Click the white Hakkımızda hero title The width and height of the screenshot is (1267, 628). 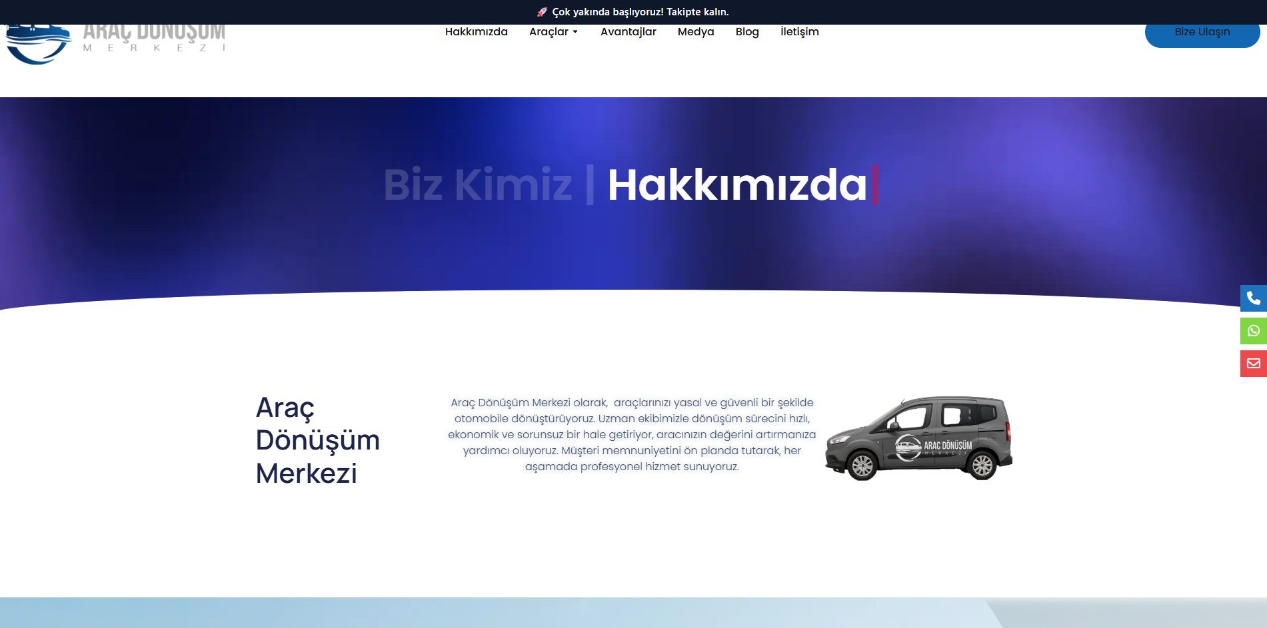pyautogui.click(x=736, y=184)
